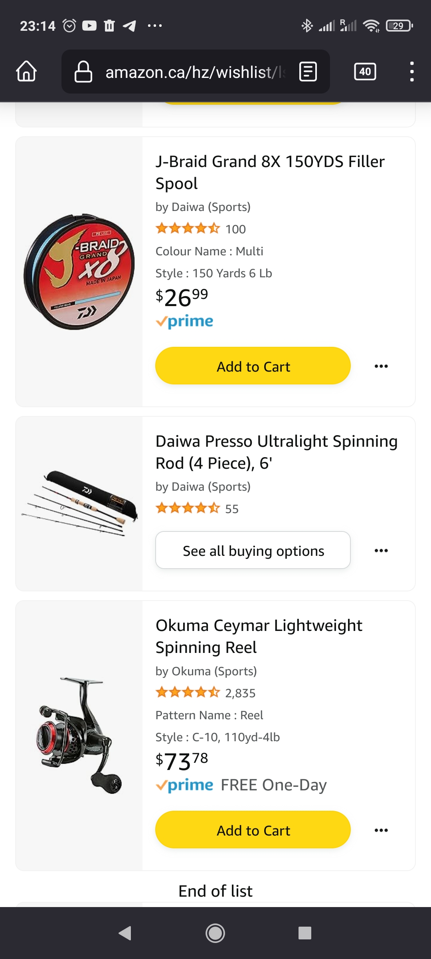Tap the site security lock icon
This screenshot has width=431, height=959.
tap(83, 72)
